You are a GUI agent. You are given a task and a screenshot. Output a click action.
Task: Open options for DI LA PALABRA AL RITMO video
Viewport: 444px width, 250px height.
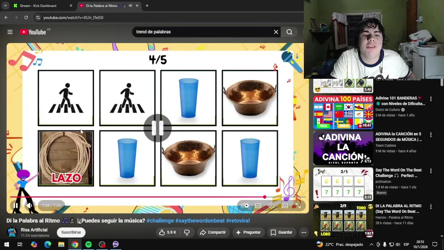coord(431,207)
